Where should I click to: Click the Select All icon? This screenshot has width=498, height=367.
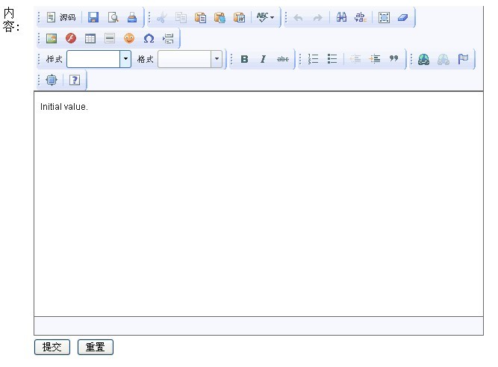(x=384, y=17)
